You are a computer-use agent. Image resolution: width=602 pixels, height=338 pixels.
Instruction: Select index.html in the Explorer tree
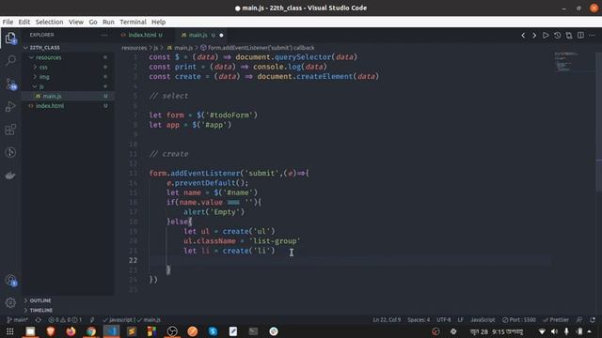(50, 106)
